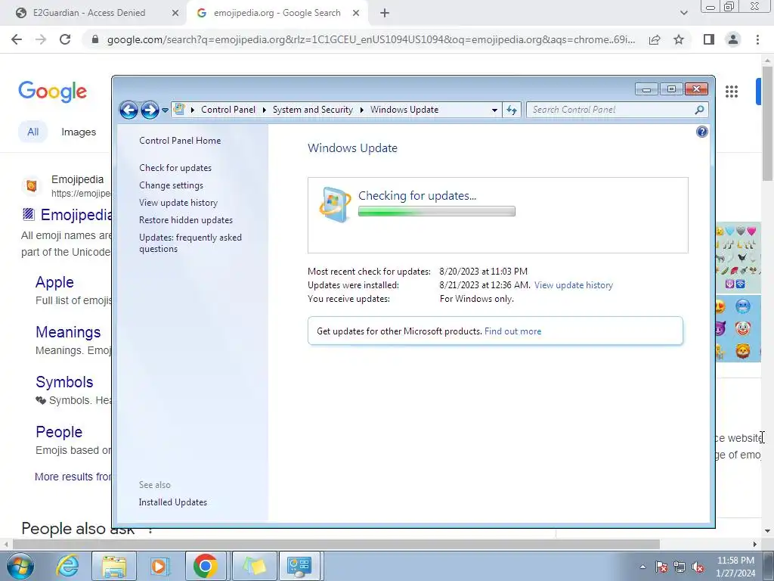
Task: Open the blue Help question mark icon
Action: pyautogui.click(x=702, y=132)
